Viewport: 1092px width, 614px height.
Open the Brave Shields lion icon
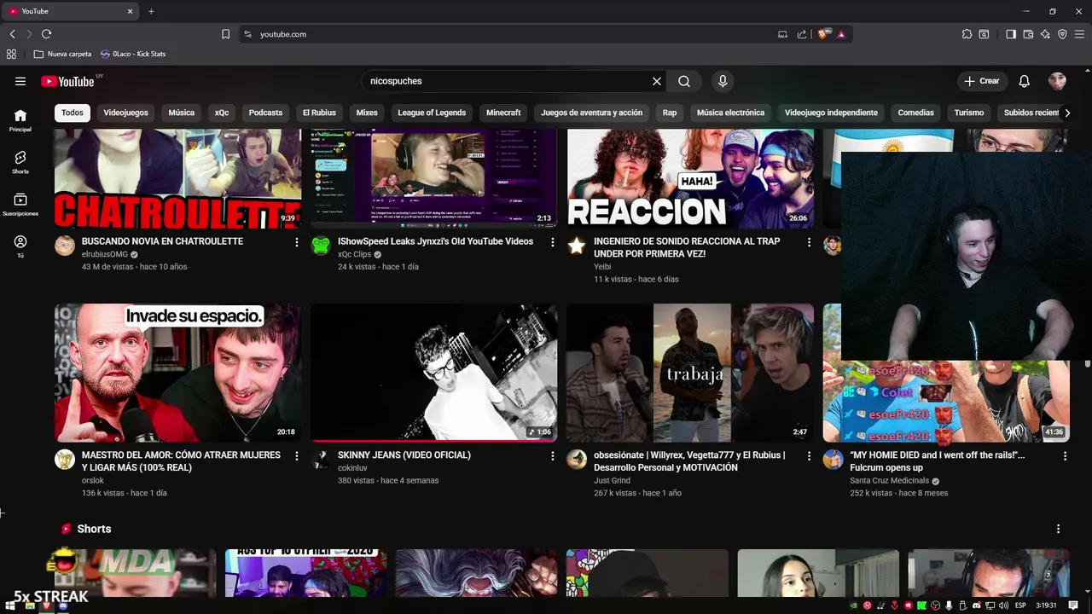[823, 34]
